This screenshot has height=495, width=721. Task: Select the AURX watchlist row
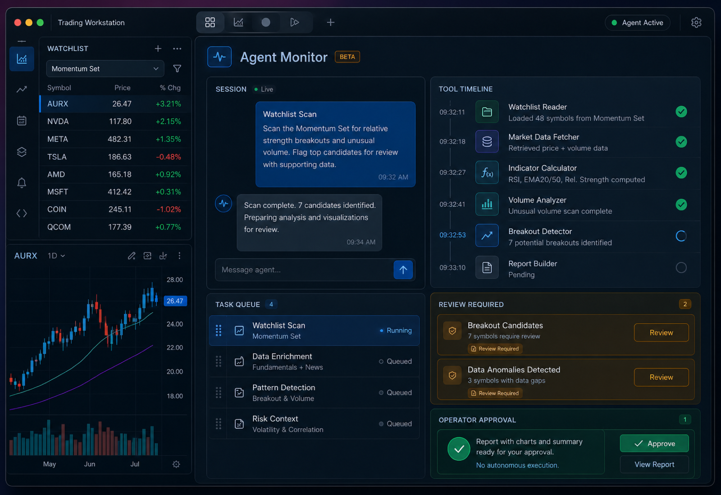(115, 104)
